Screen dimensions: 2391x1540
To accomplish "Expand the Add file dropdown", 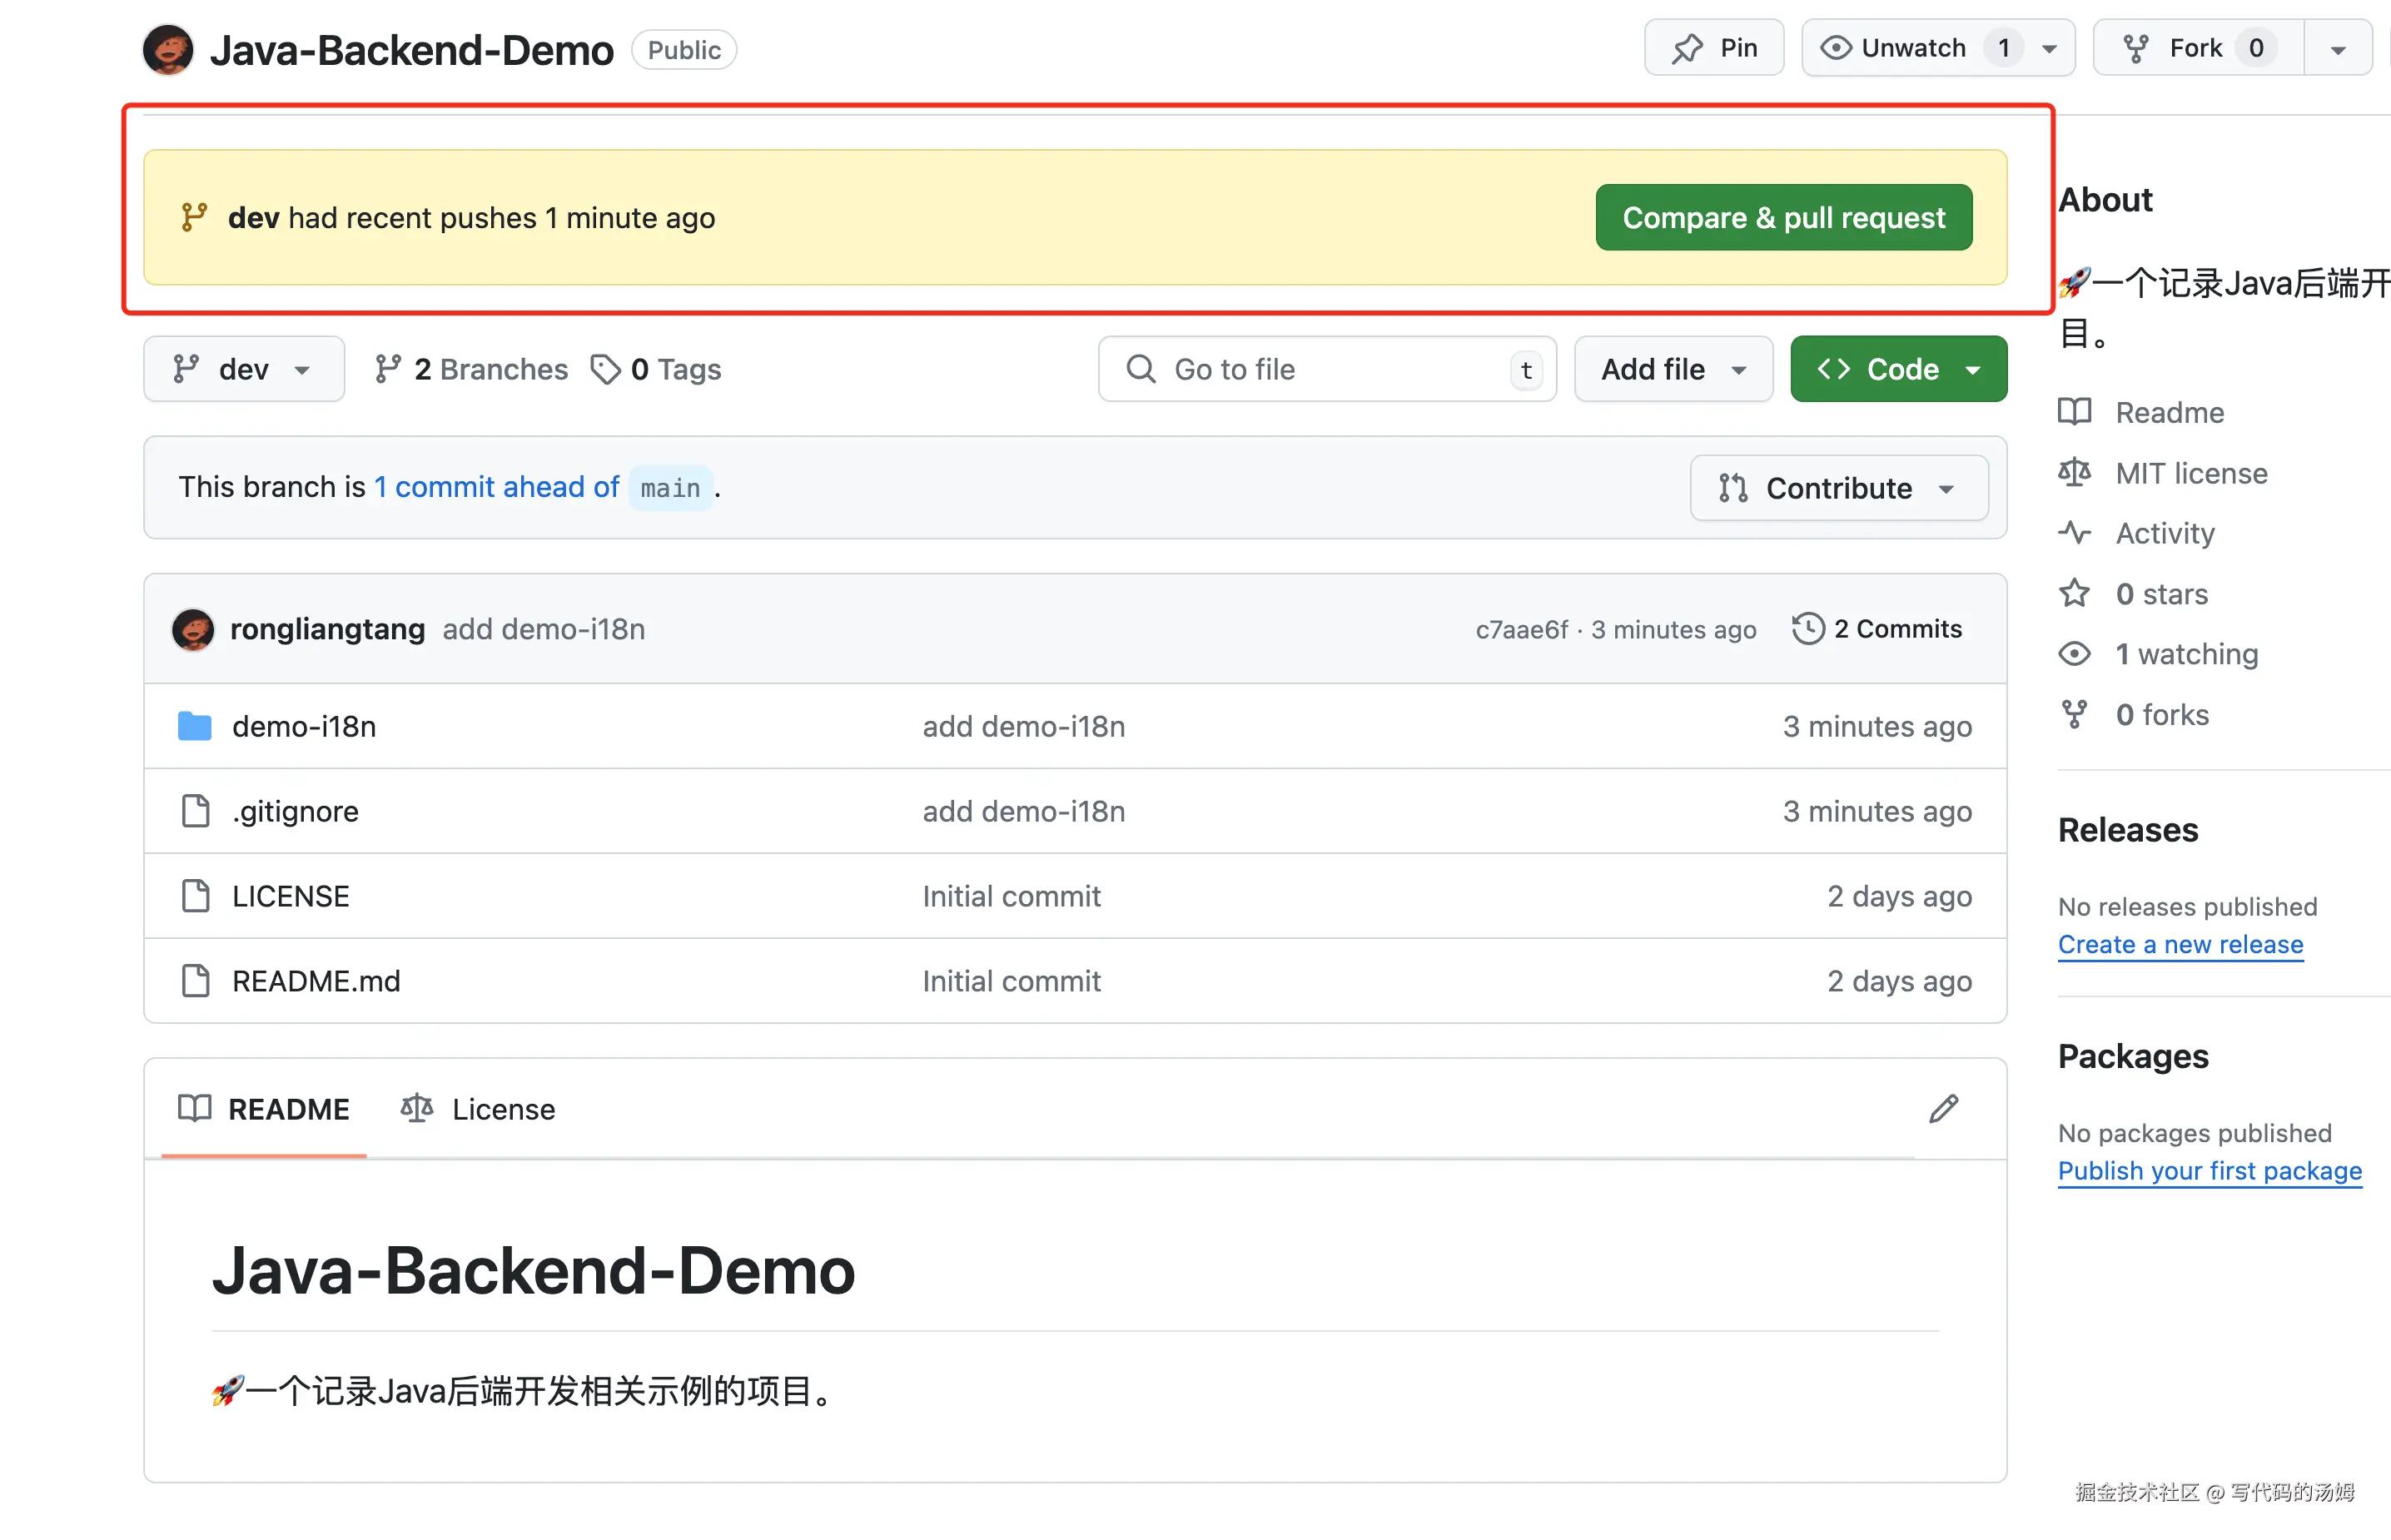I will [1673, 369].
